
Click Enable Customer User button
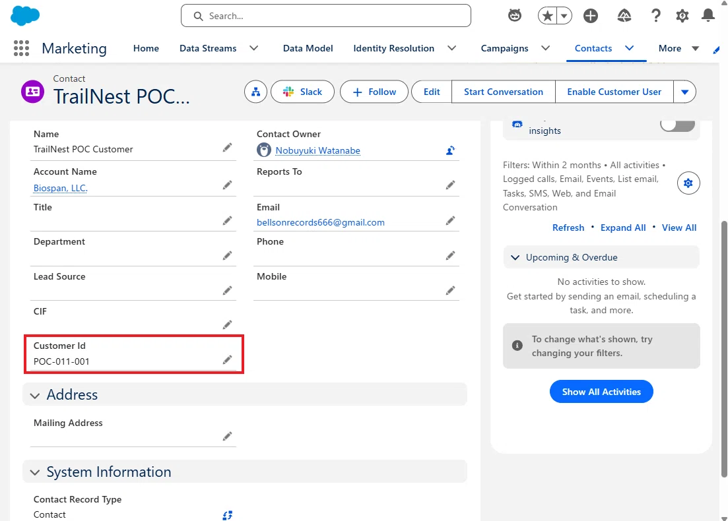(x=614, y=92)
